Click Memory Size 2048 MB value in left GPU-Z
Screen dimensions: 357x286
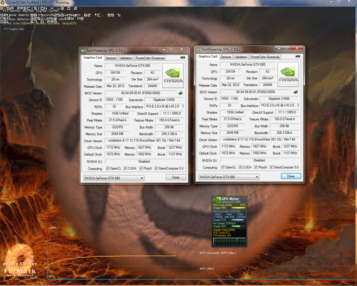[117, 134]
